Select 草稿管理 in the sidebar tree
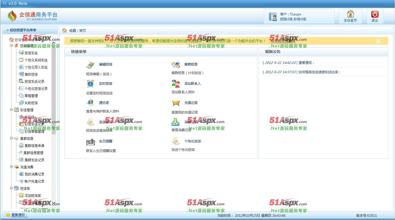Screen dimensions: 395x220 click(x=31, y=96)
